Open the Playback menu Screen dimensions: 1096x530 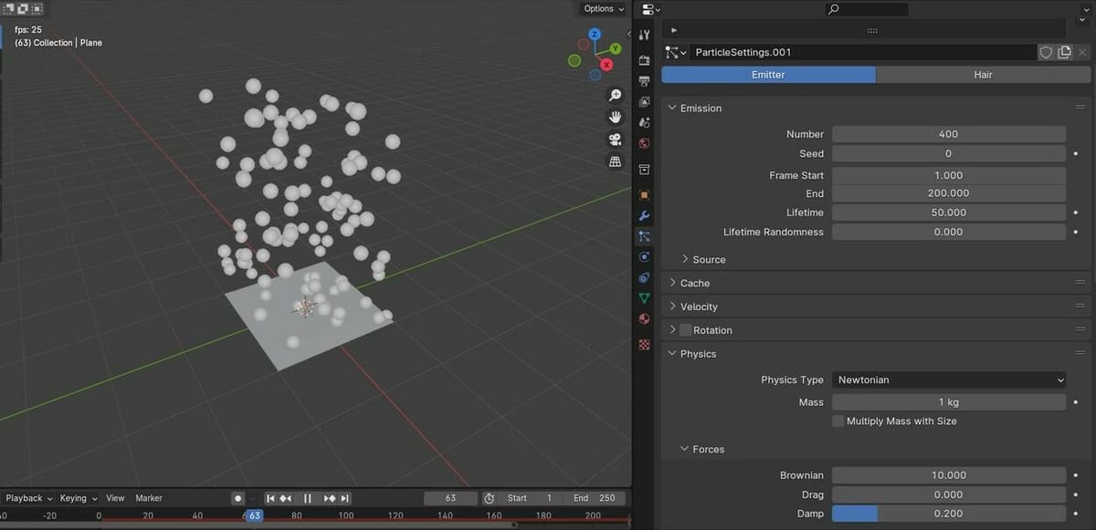point(28,498)
